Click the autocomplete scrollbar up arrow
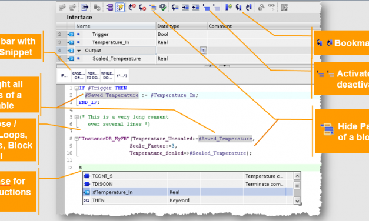Image resolution: width=369 pixels, height=221 pixels. pos(297,176)
